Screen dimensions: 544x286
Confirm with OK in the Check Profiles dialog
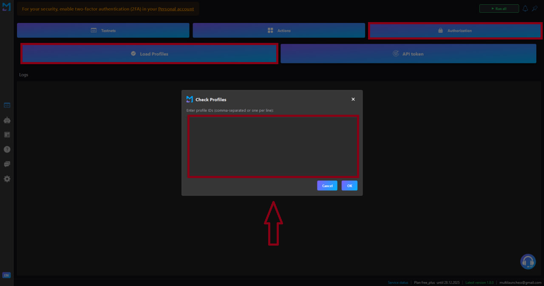point(349,185)
